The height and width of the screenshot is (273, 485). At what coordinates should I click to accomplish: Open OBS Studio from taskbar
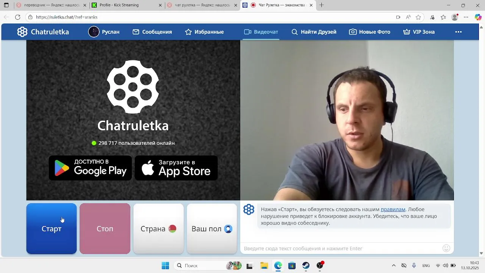tap(320, 265)
